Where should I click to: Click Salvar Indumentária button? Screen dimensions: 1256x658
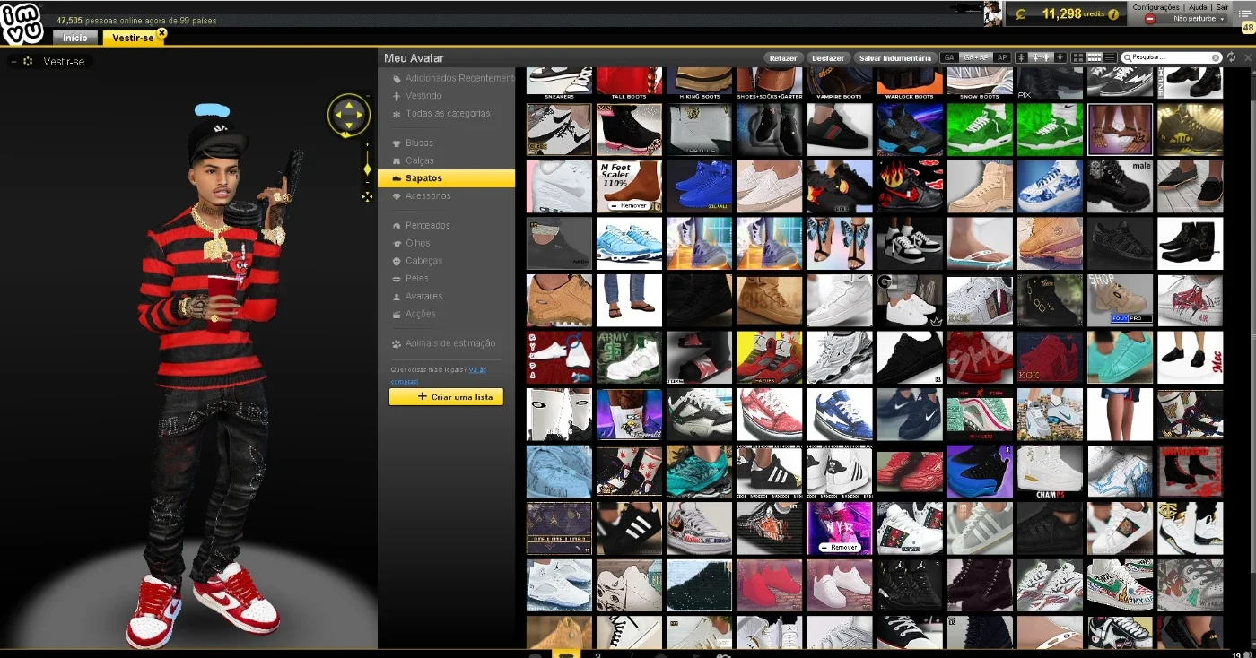click(894, 58)
